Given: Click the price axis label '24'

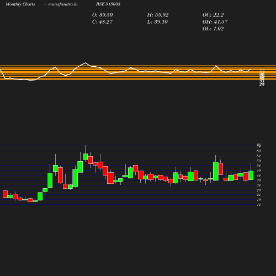Looking at the screenshot, I should pyautogui.click(x=259, y=195).
